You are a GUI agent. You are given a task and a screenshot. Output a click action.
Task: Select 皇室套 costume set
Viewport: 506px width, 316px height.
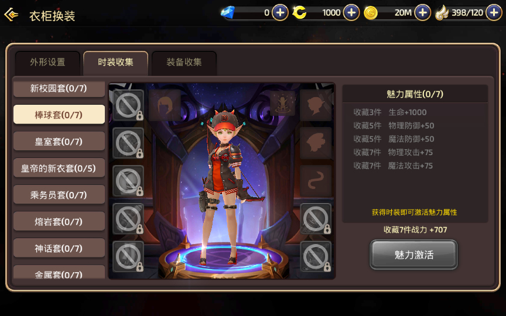[x=59, y=141]
